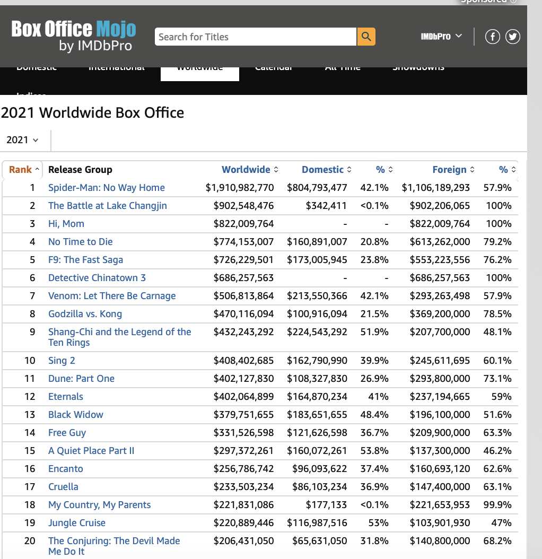Open Godzilla vs. Kong page
This screenshot has height=559, width=542.
[85, 314]
